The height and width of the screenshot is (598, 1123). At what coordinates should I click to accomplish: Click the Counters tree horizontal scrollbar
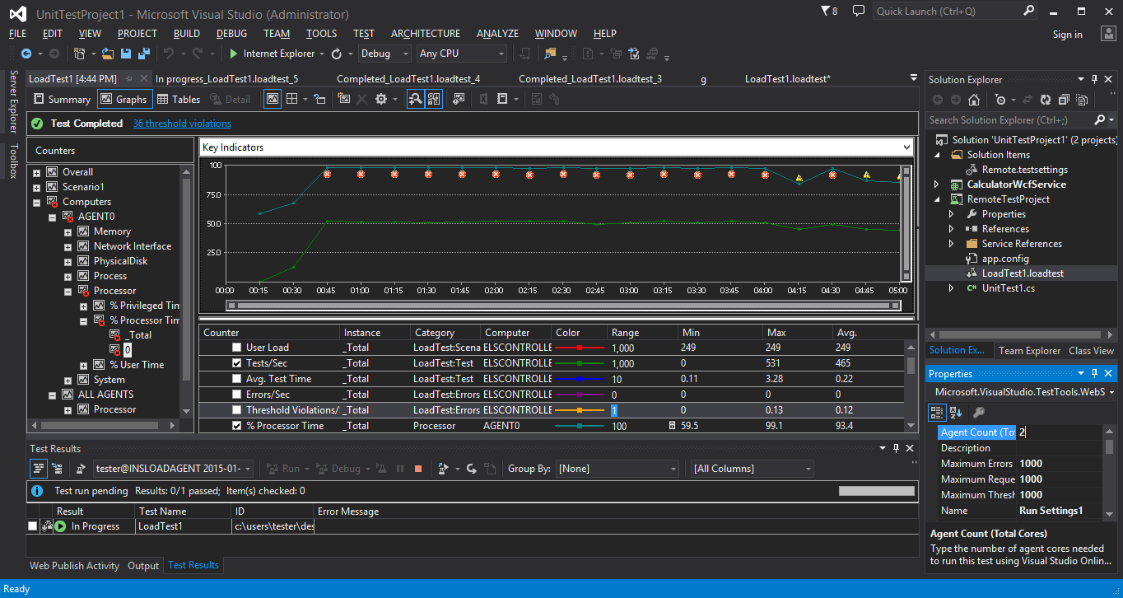[x=103, y=426]
